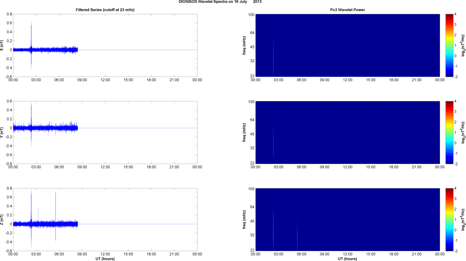Select the 'Pc3 Wavelet Power' title

click(x=347, y=10)
